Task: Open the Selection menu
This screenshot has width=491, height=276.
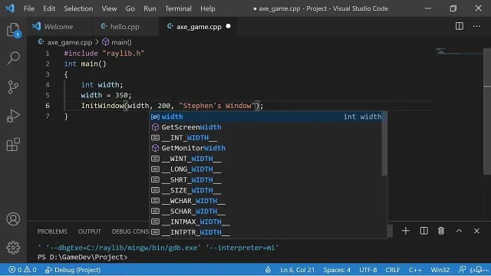Action: (78, 8)
